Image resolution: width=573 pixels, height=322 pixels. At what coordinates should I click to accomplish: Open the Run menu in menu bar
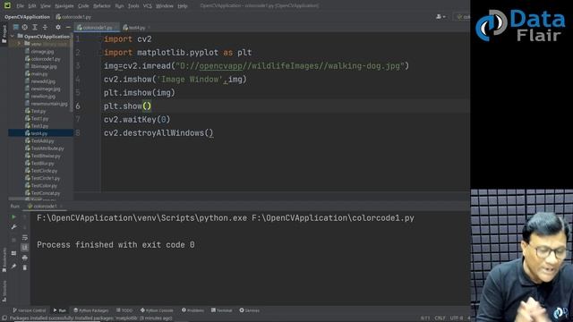[119, 6]
